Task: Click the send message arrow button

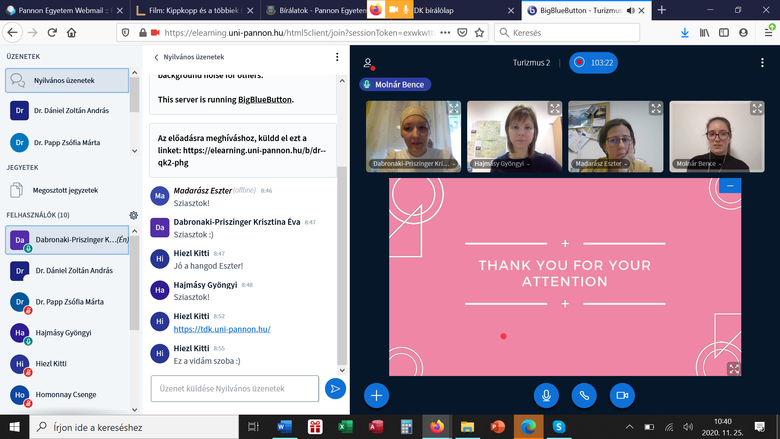Action: tap(335, 389)
